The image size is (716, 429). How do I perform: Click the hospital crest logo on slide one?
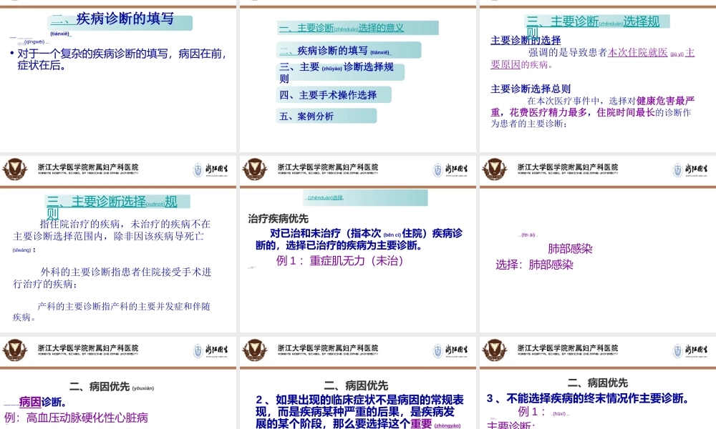pyautogui.click(x=14, y=169)
